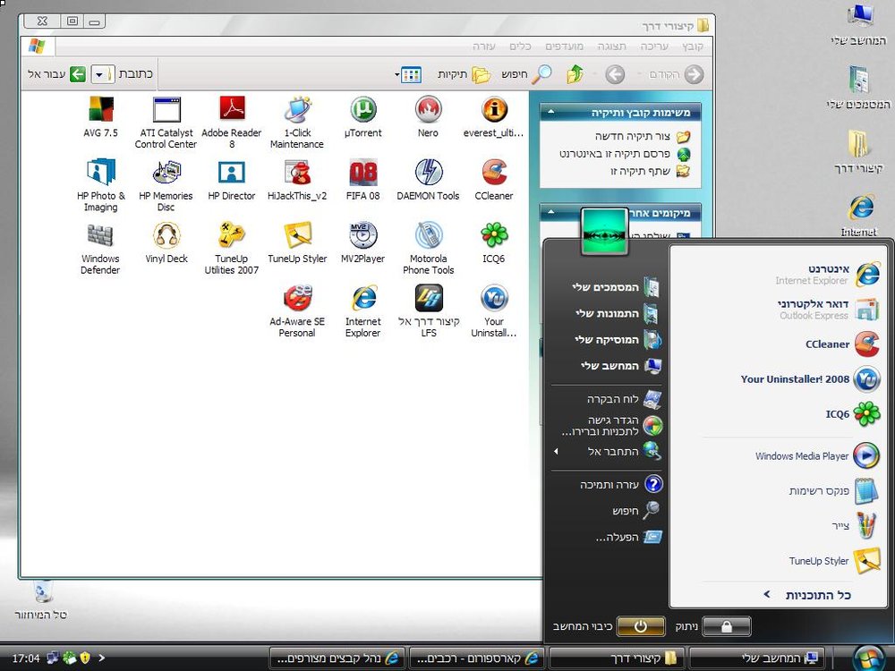Select the Nero shortcut icon
The height and width of the screenshot is (671, 895).
click(x=428, y=117)
